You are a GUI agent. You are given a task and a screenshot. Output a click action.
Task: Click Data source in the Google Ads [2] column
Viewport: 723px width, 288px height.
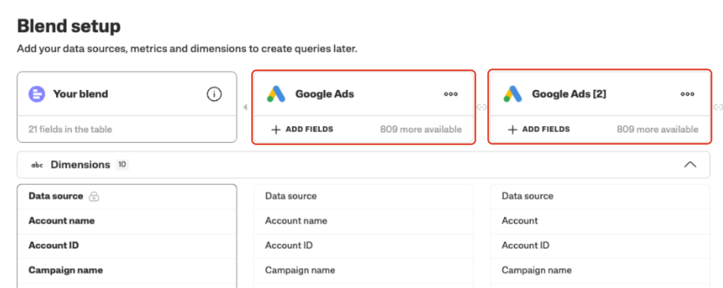(x=600, y=196)
